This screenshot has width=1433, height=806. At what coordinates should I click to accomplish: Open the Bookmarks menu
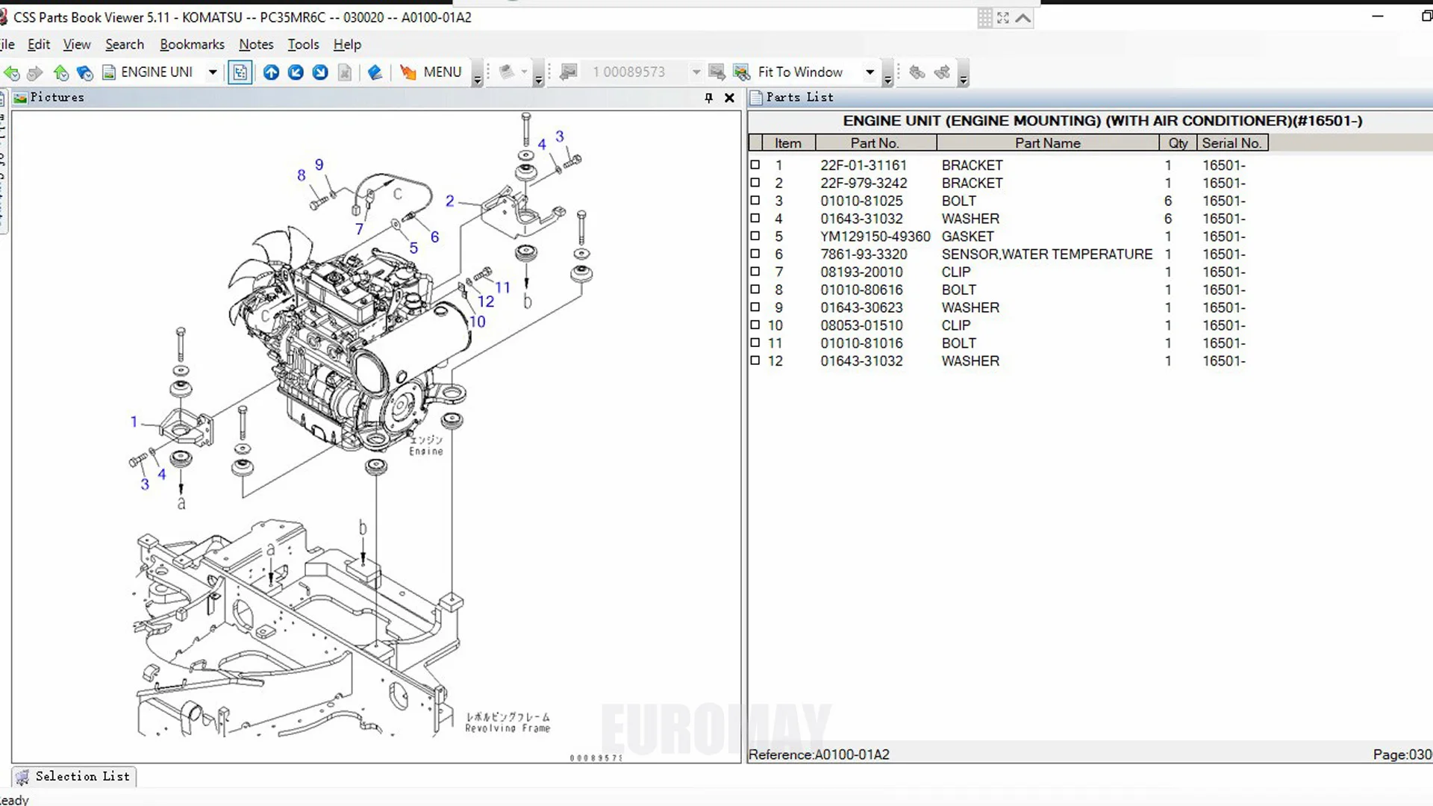[x=192, y=45]
